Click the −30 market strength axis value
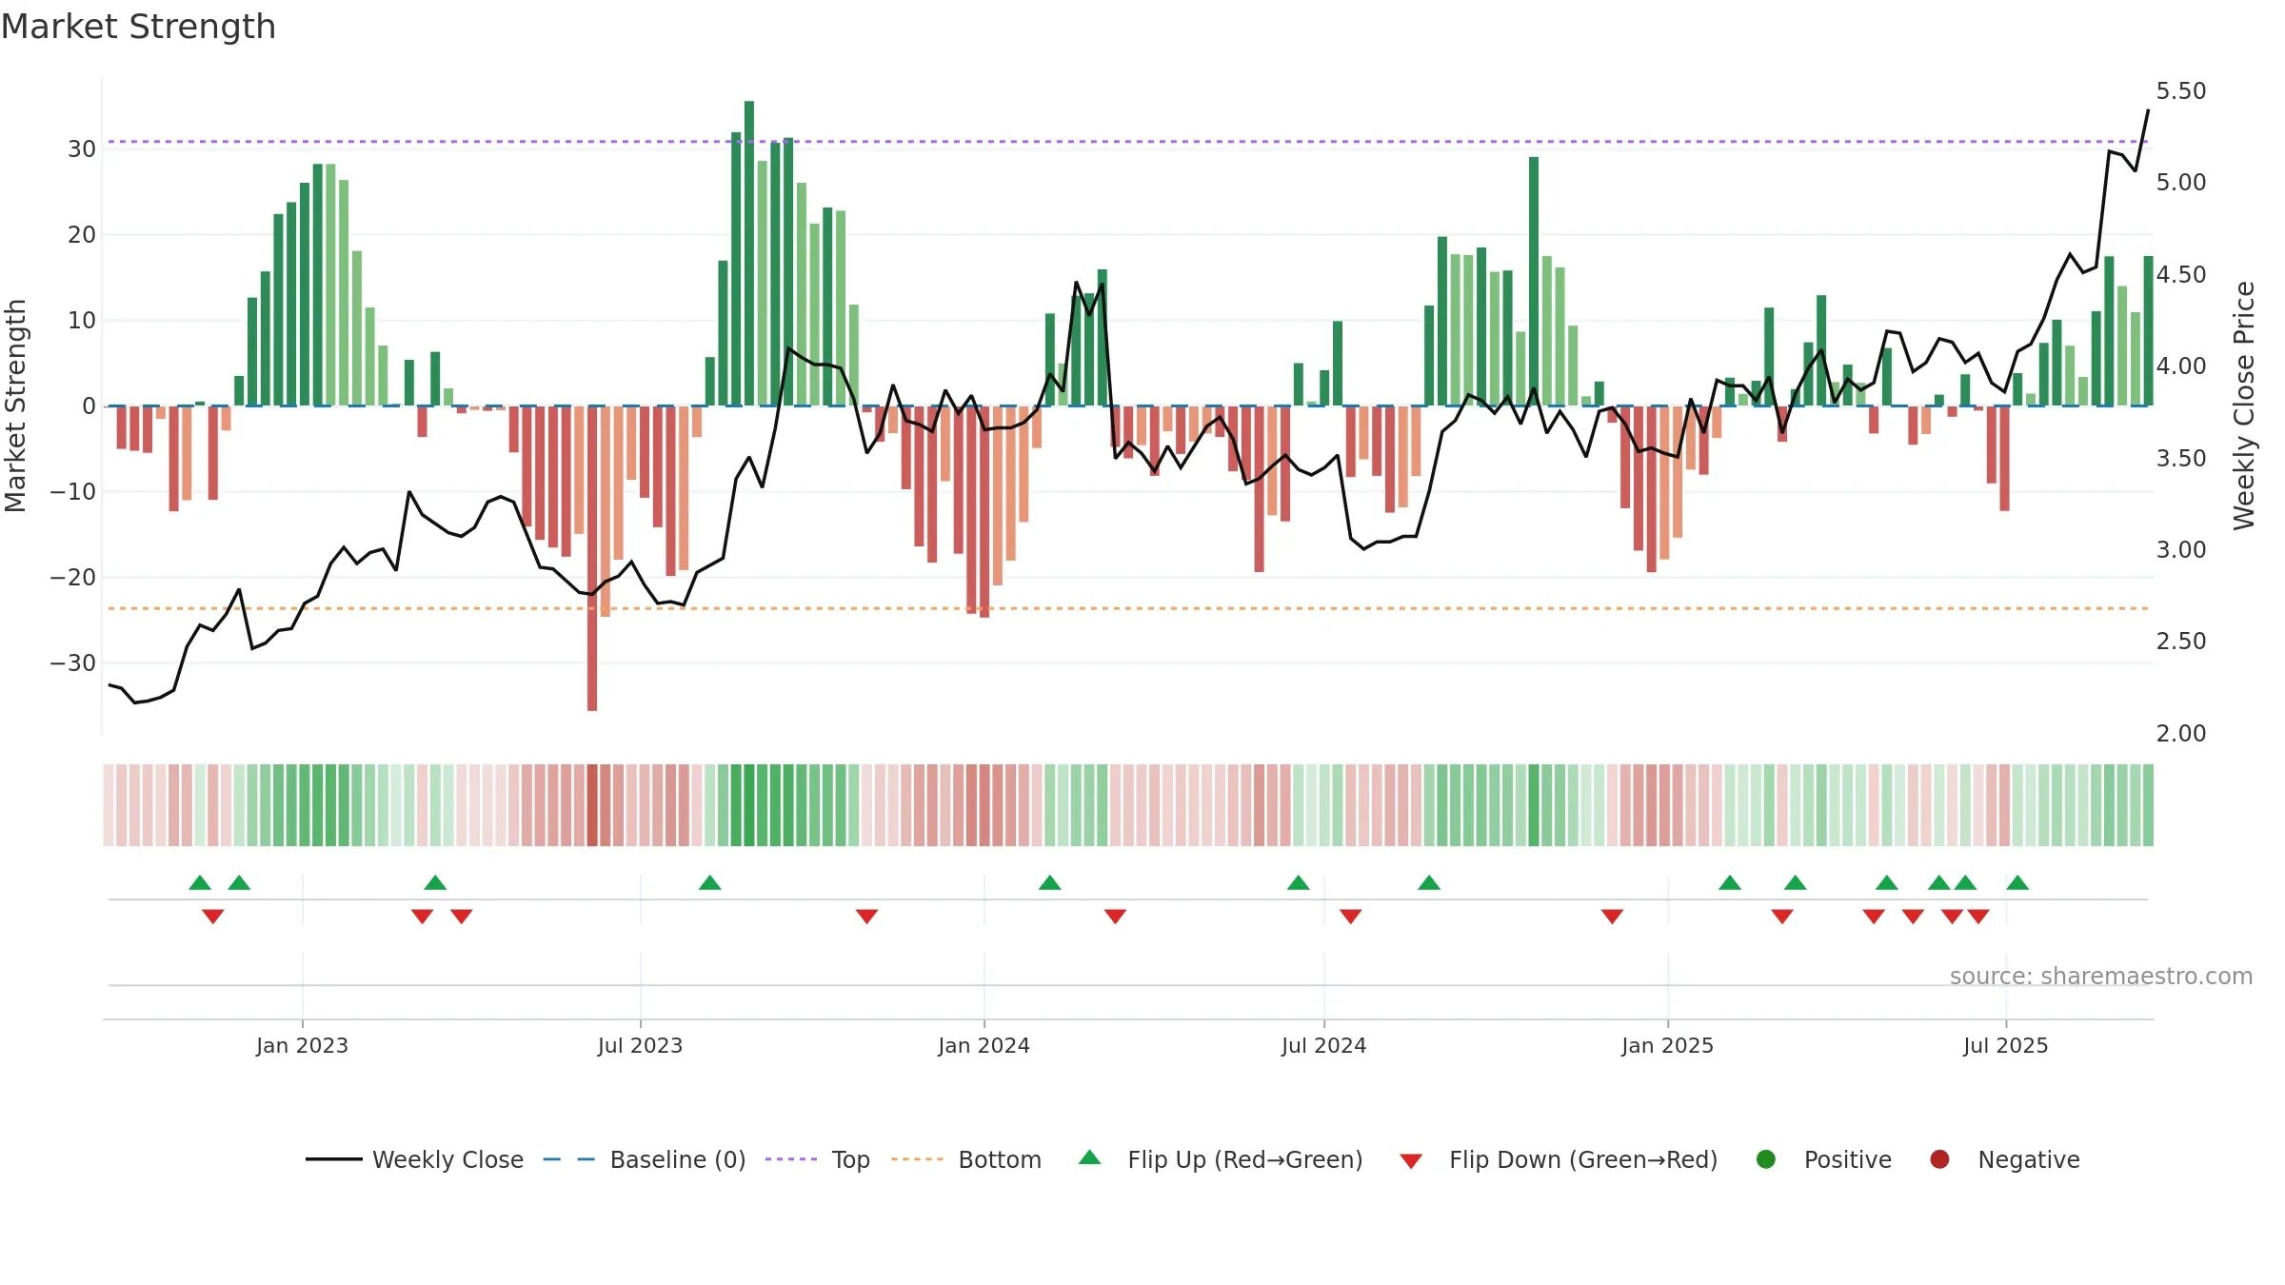 (x=73, y=662)
